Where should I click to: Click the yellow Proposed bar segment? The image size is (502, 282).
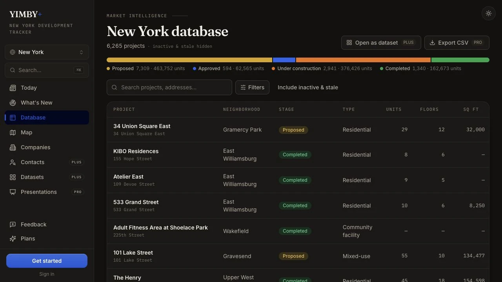189,60
